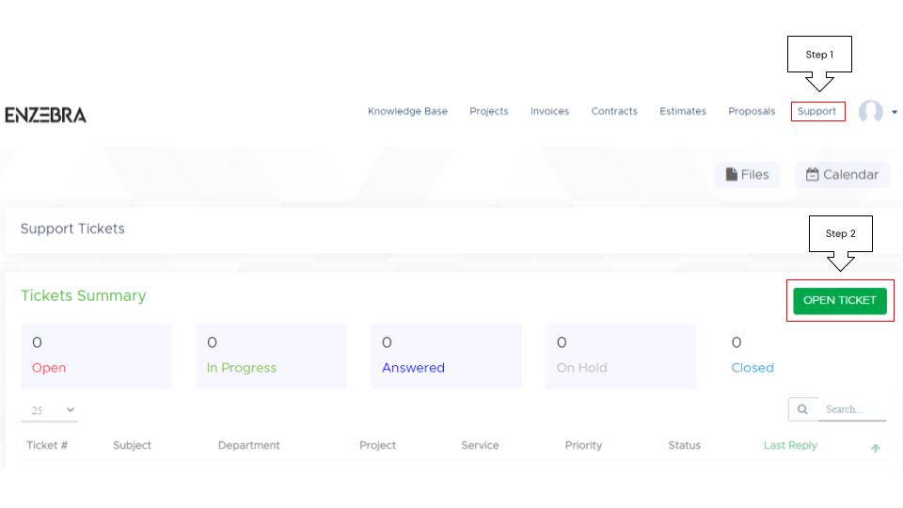This screenshot has width=903, height=508.
Task: Click the user profile avatar
Action: (870, 112)
